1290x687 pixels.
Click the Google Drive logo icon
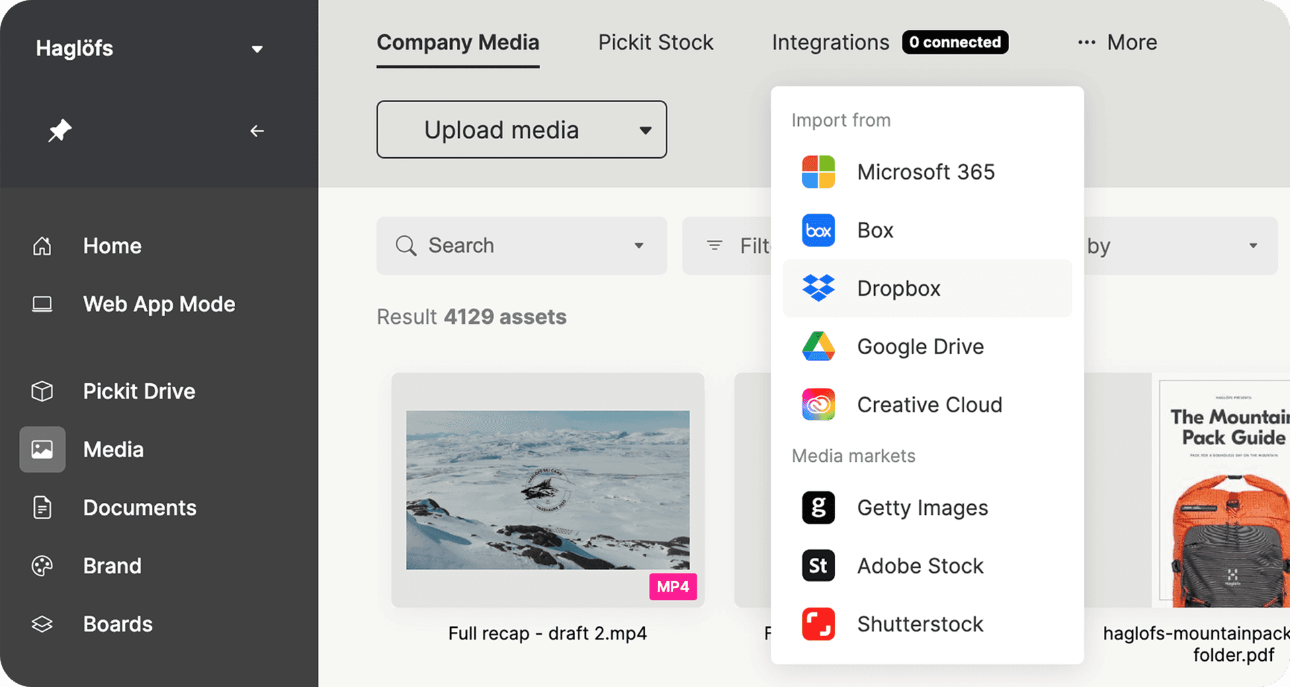point(818,346)
